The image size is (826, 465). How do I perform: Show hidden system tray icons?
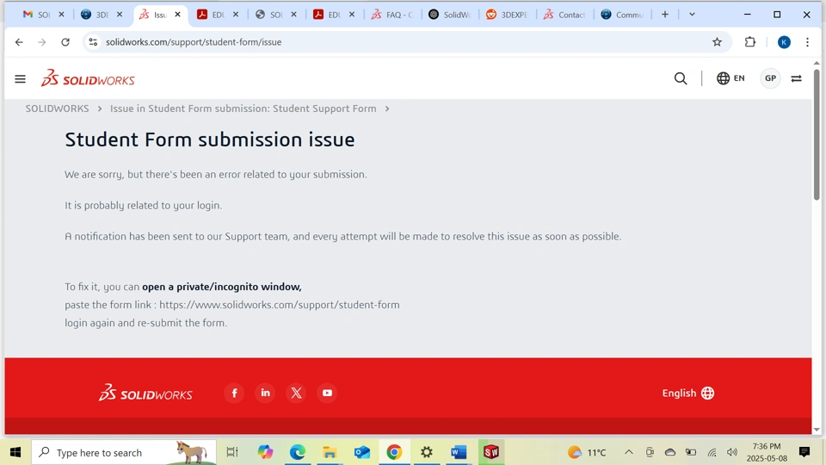pos(628,452)
